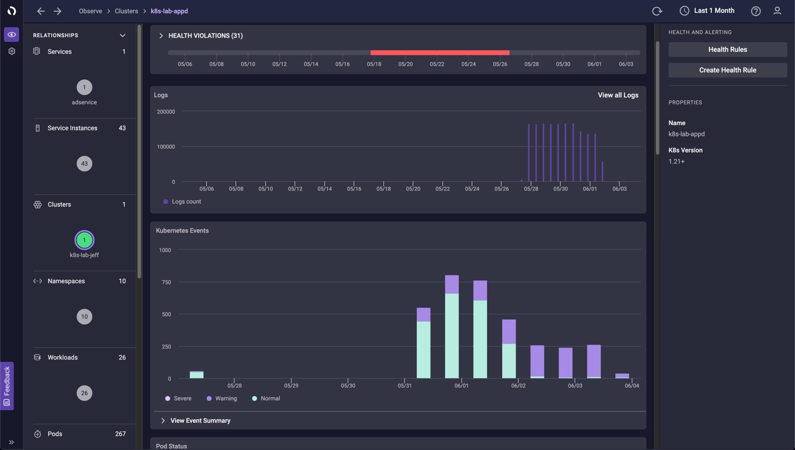Toggle Severe events in chart legend
The image size is (795, 450).
click(178, 398)
